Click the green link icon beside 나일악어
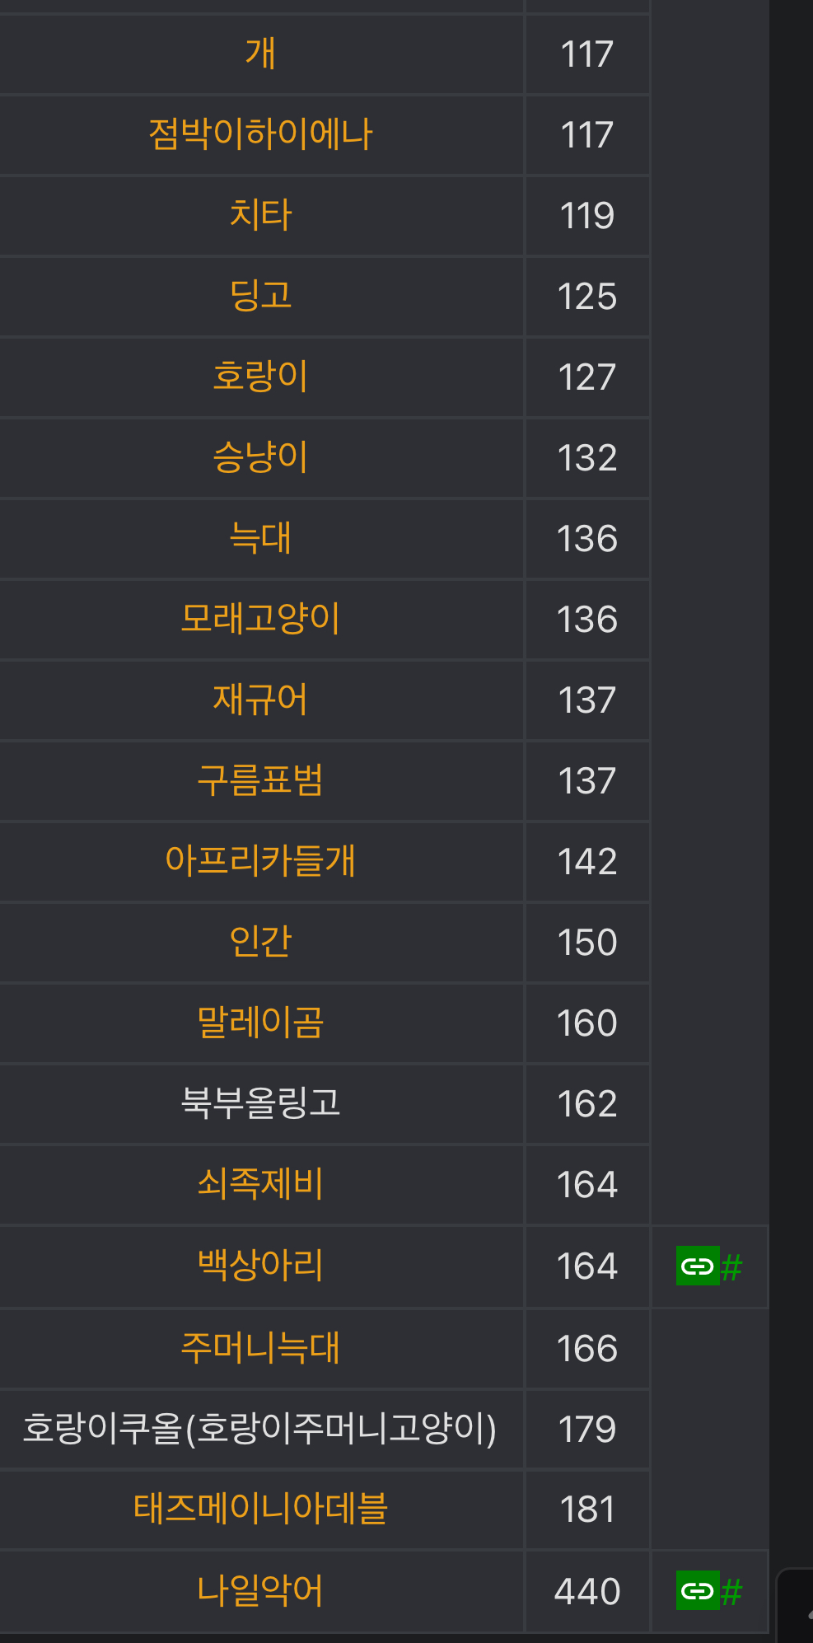 click(x=698, y=1590)
